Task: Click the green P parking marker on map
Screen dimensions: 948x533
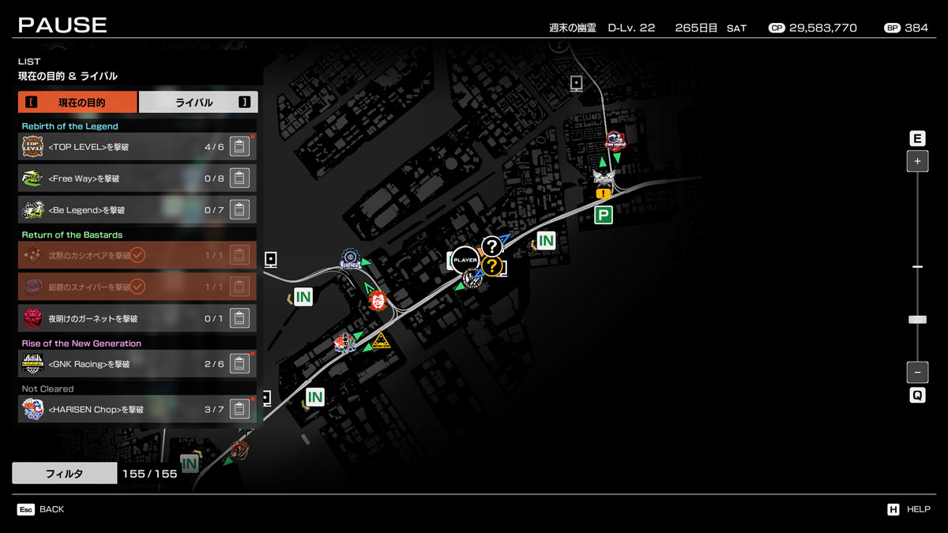Action: 604,215
